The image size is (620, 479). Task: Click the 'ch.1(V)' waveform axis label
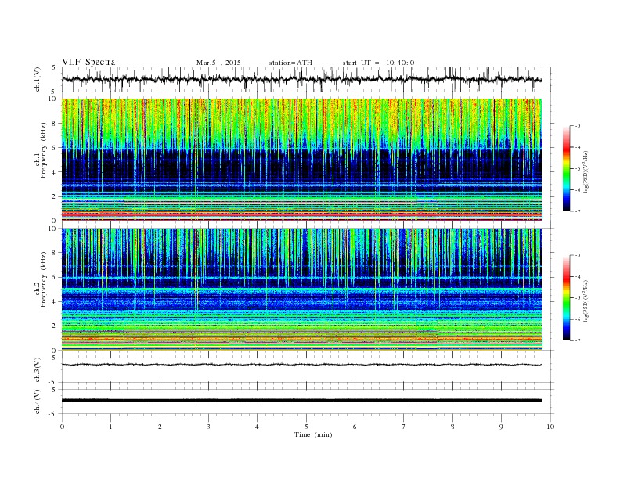click(37, 79)
